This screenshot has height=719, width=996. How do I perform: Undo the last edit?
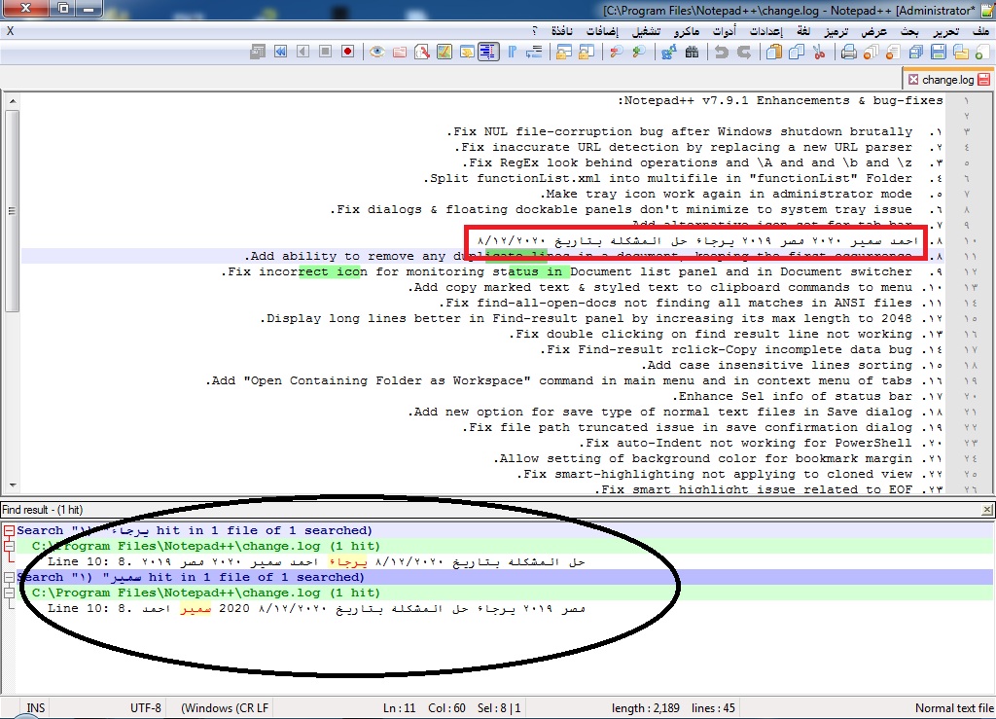721,51
